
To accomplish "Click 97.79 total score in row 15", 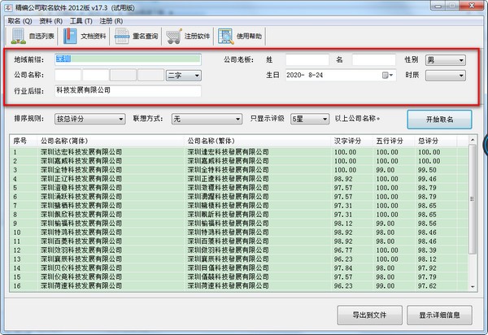I will [x=427, y=277].
